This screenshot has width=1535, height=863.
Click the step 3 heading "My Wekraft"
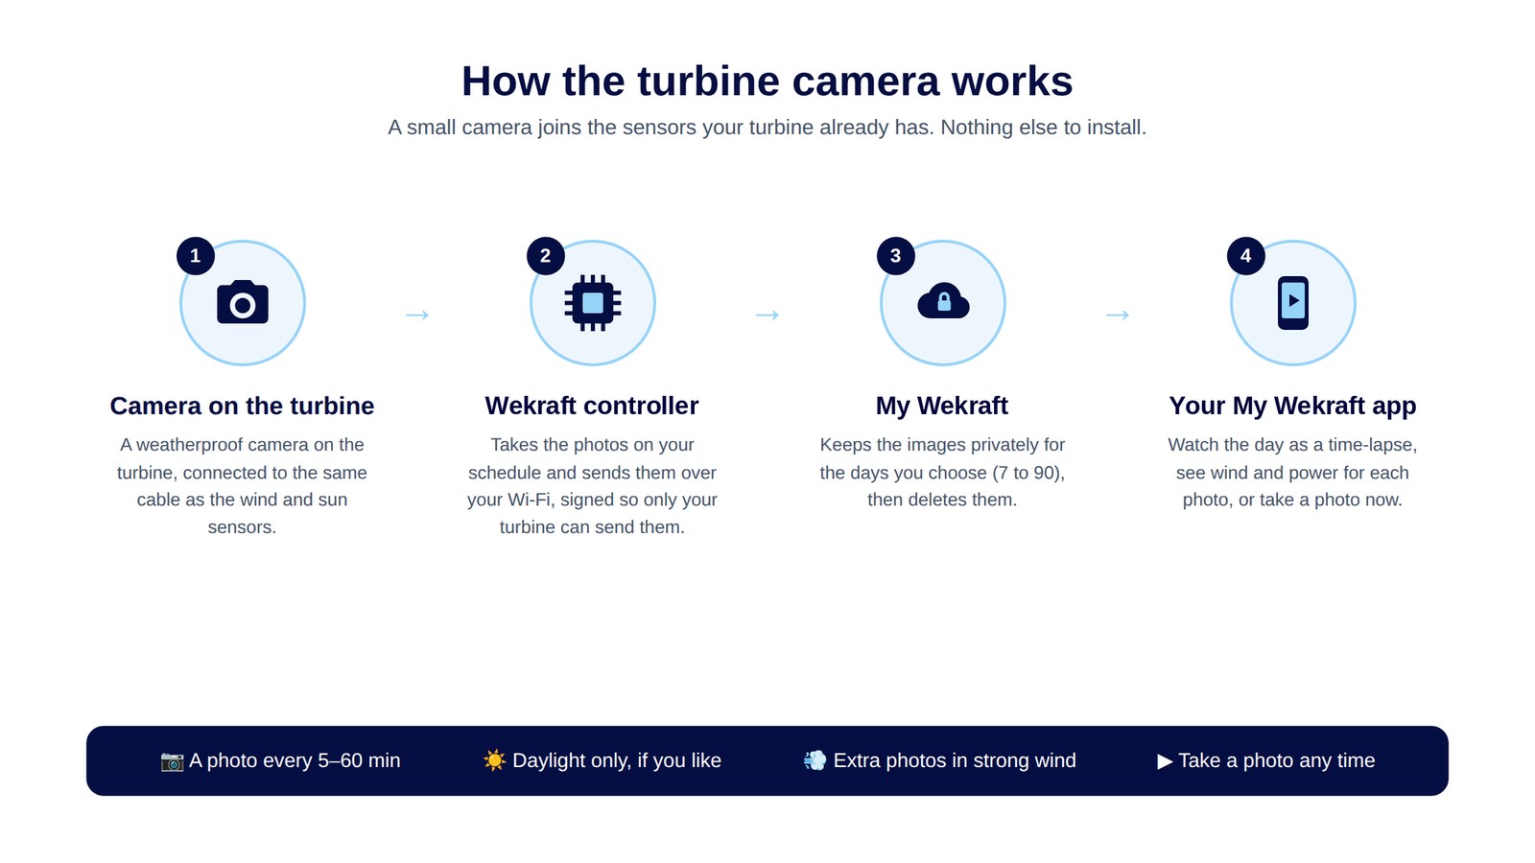[942, 406]
